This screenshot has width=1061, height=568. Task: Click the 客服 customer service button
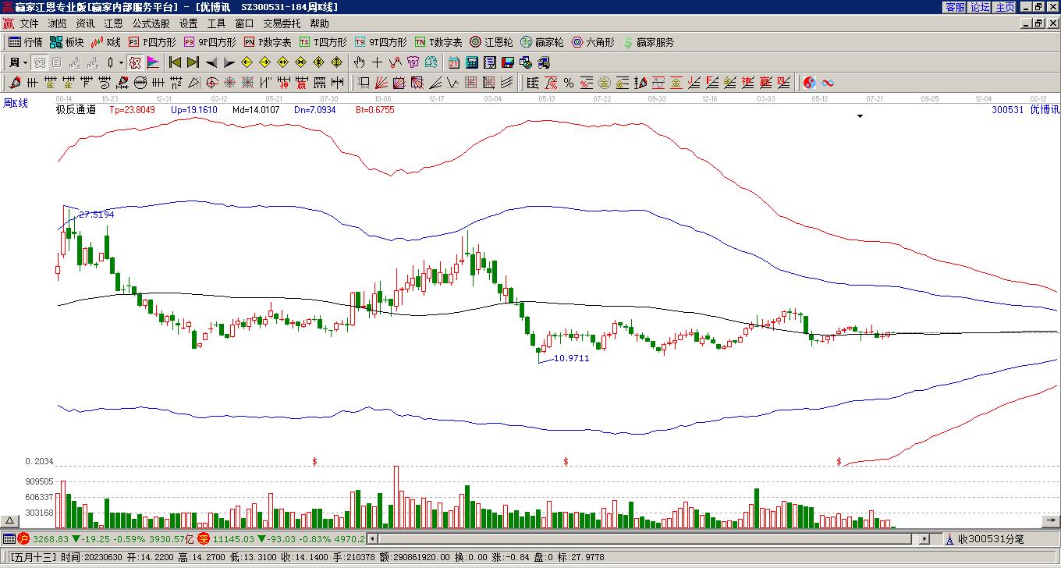click(955, 7)
